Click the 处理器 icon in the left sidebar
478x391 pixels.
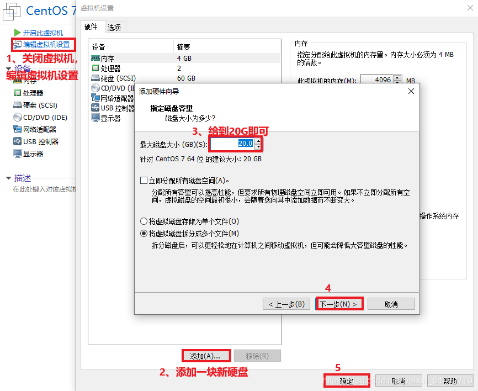(x=18, y=93)
